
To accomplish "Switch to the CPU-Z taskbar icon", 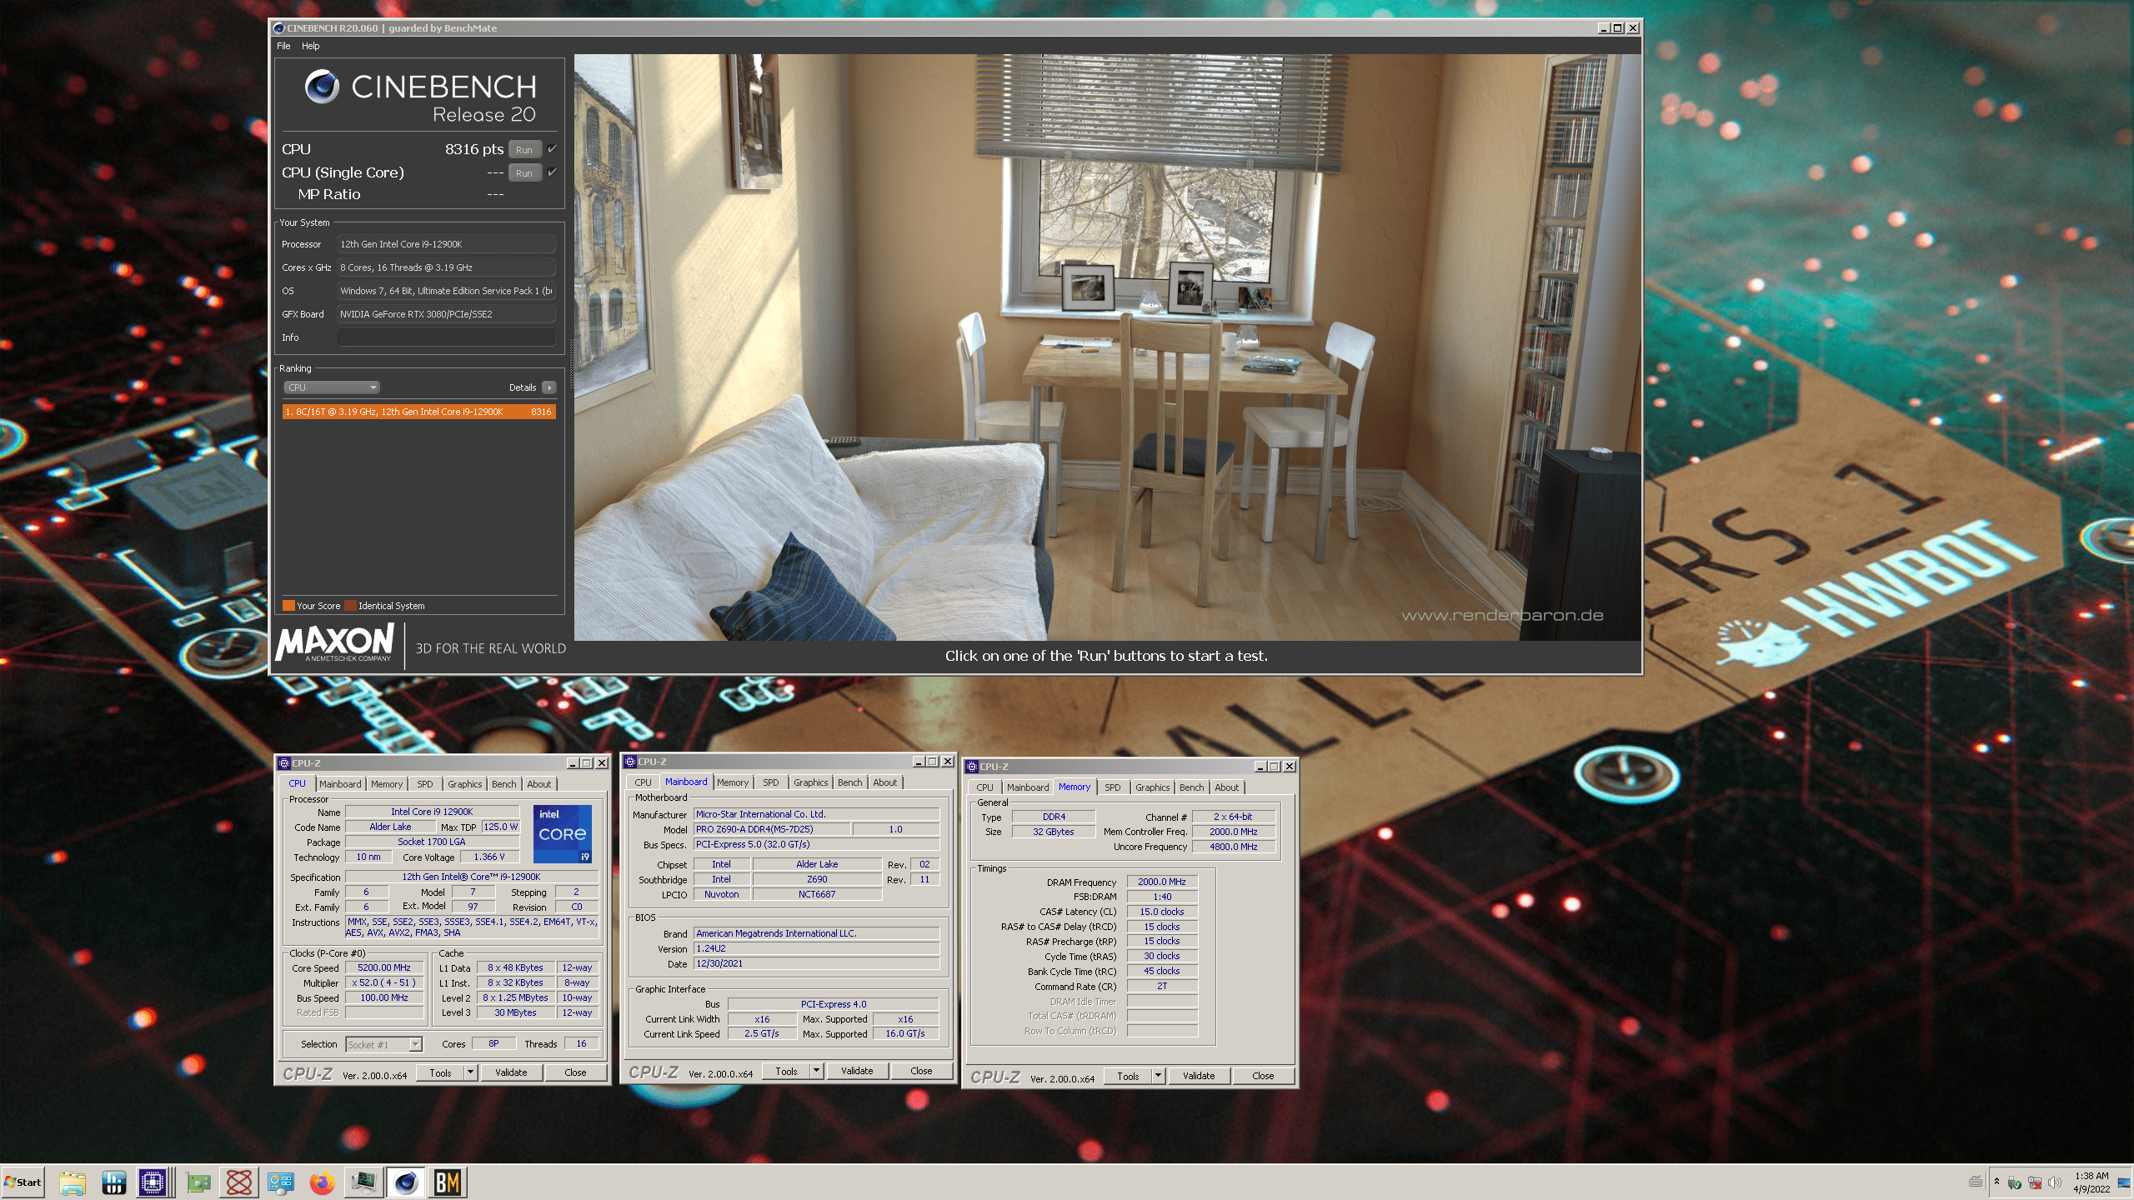I will (153, 1182).
